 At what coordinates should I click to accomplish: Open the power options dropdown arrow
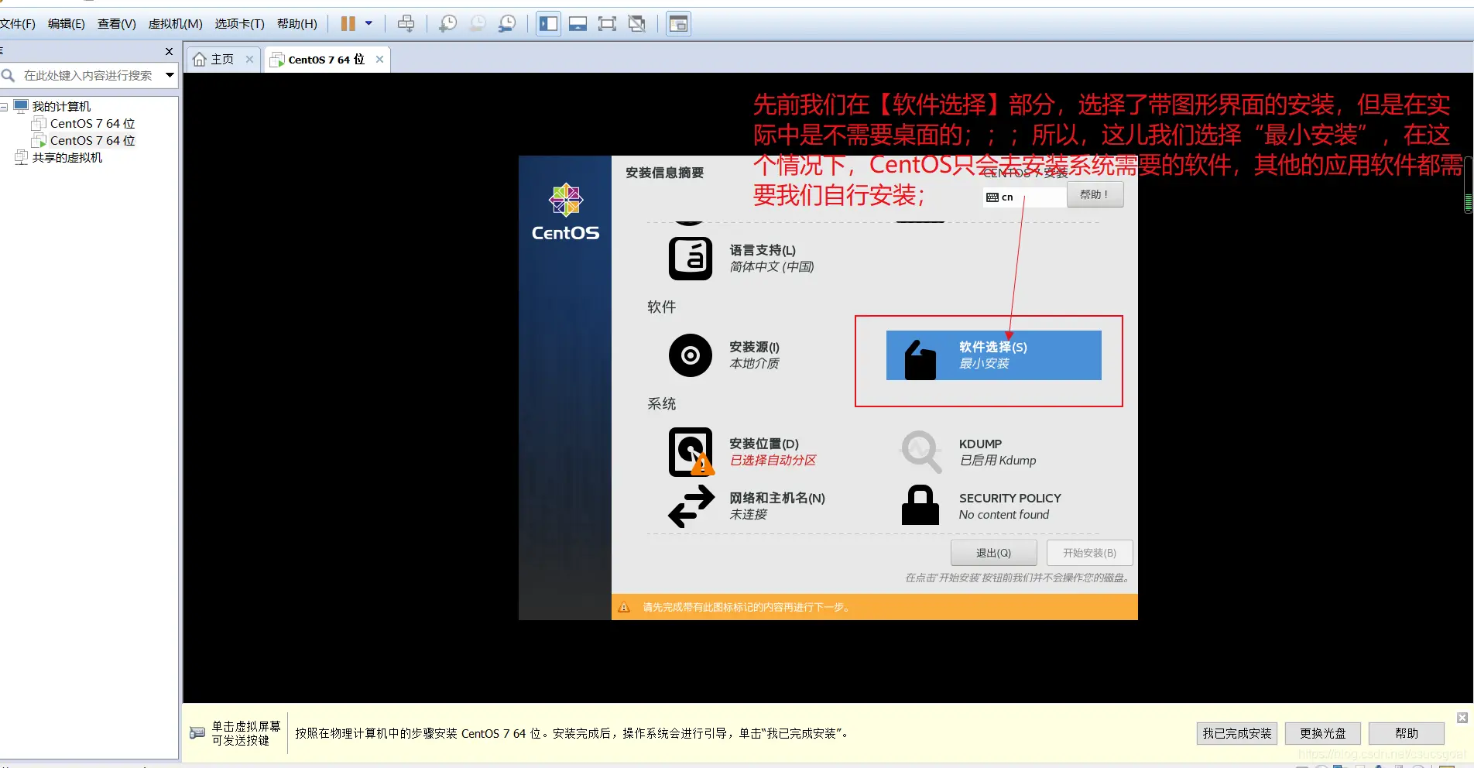coord(368,24)
